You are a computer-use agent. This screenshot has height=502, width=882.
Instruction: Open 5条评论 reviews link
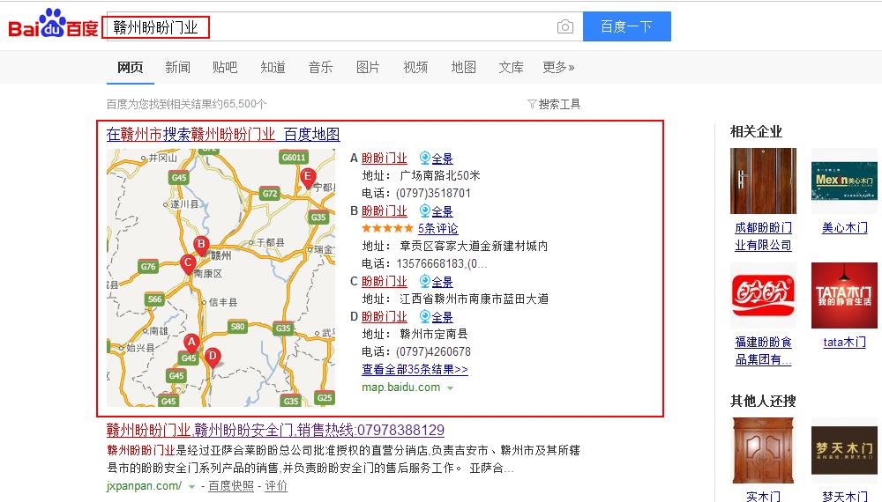[437, 228]
